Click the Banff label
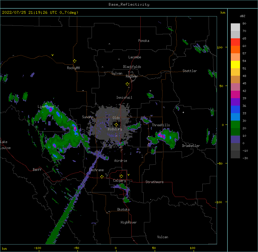This screenshot has width=258, height=252. click(x=37, y=170)
